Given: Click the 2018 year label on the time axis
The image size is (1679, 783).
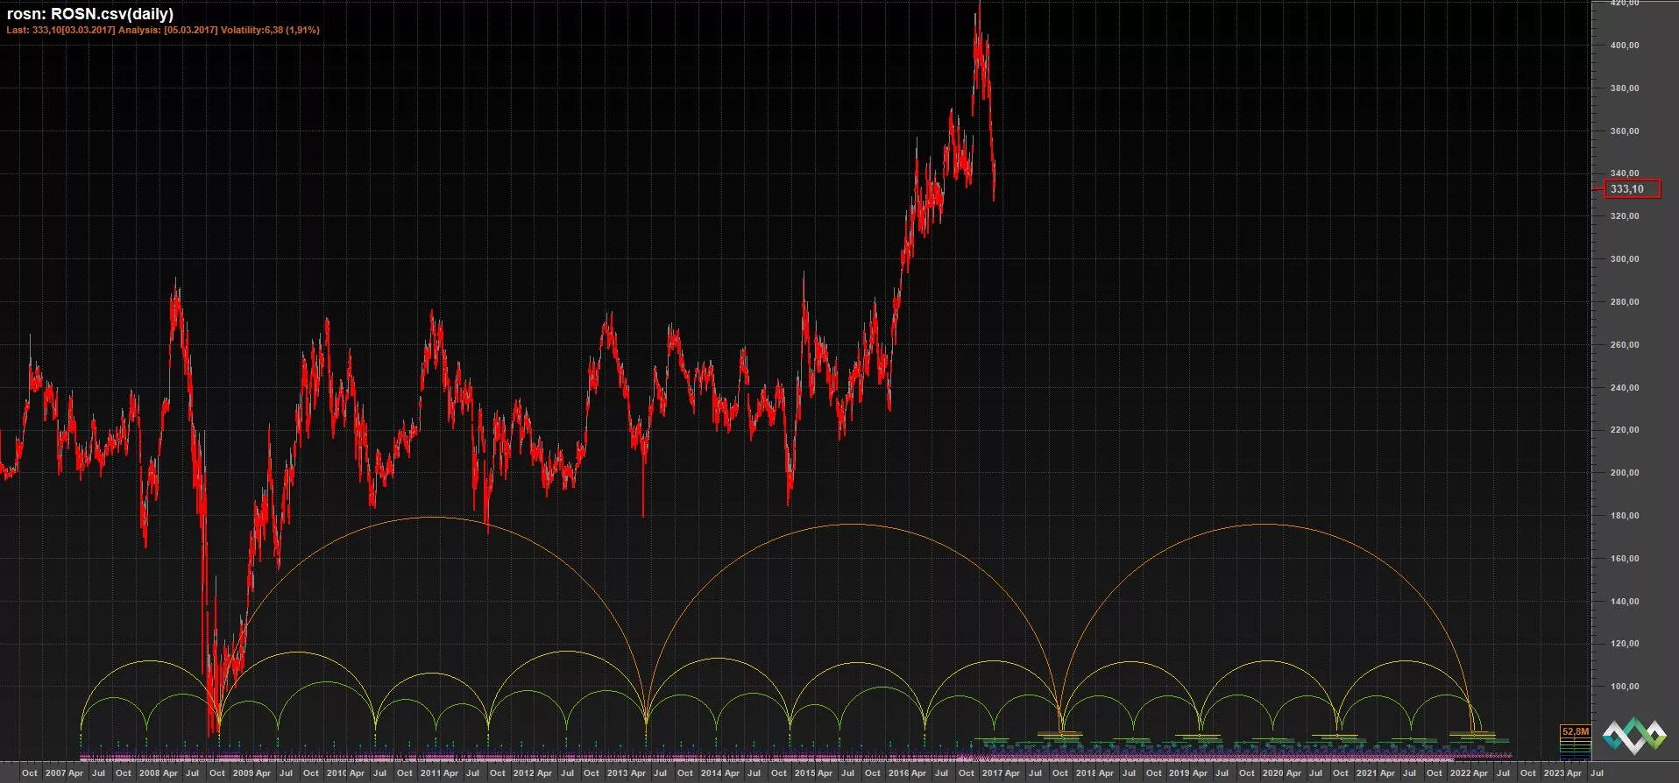Looking at the screenshot, I should 1086,773.
